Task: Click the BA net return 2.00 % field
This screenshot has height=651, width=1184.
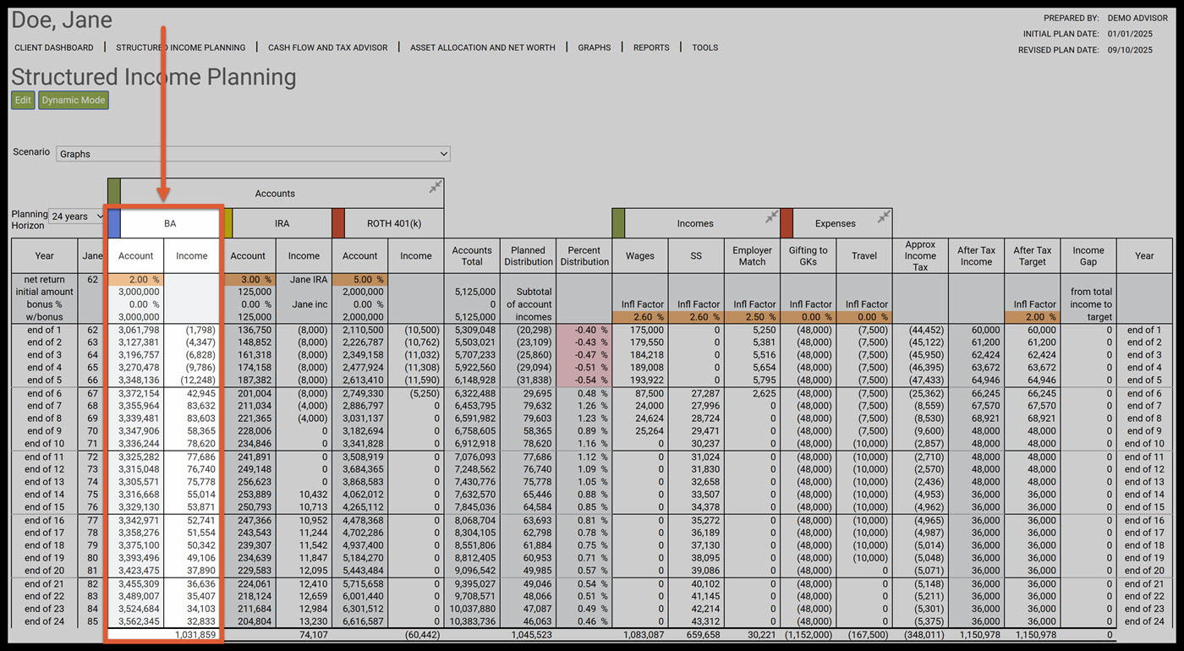Action: pos(135,279)
